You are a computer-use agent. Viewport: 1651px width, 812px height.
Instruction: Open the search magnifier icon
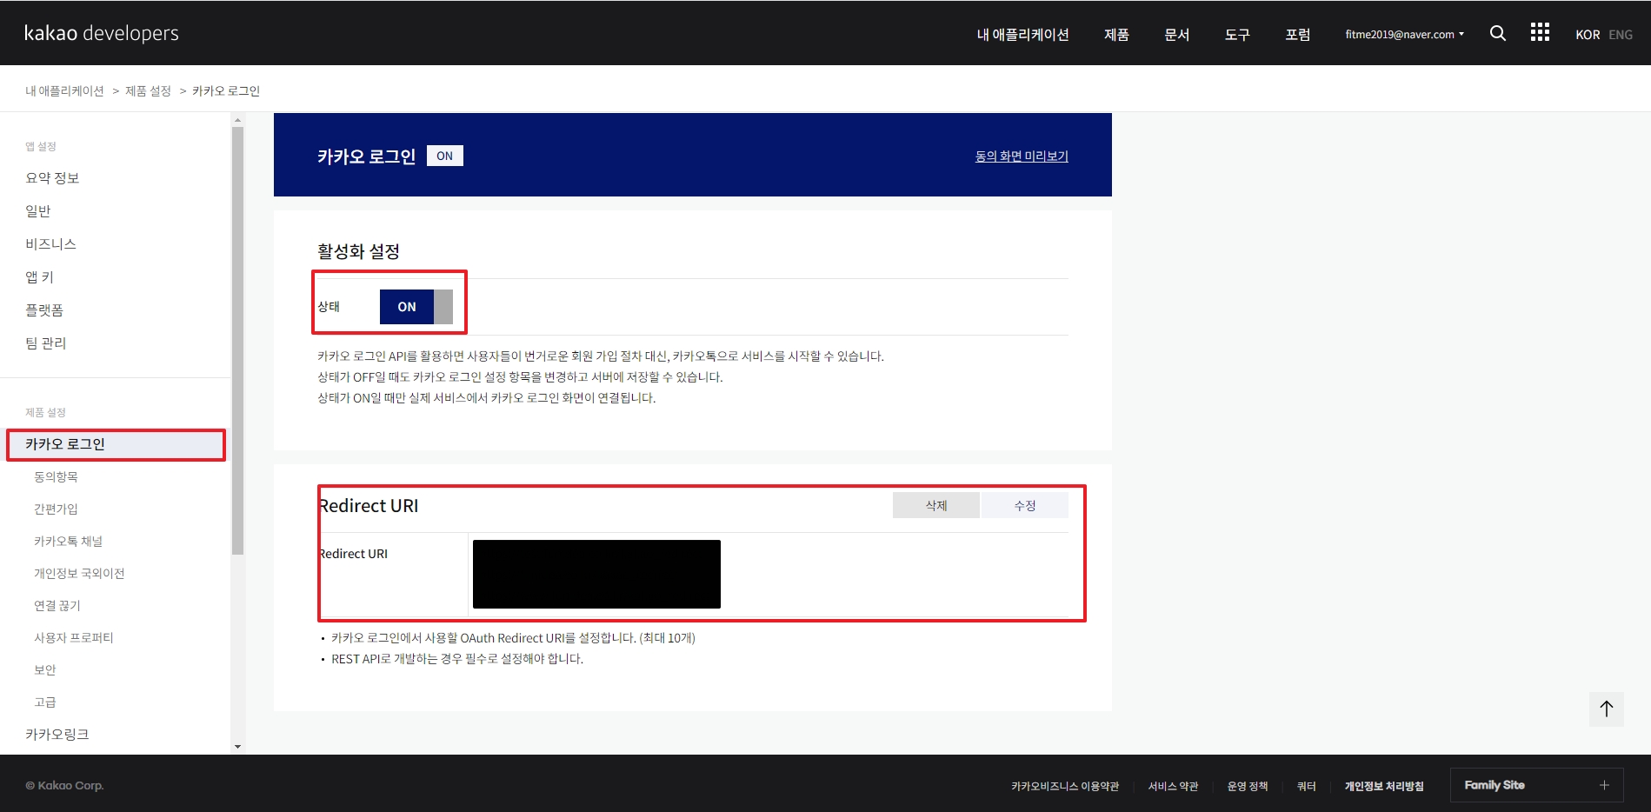[x=1497, y=33]
